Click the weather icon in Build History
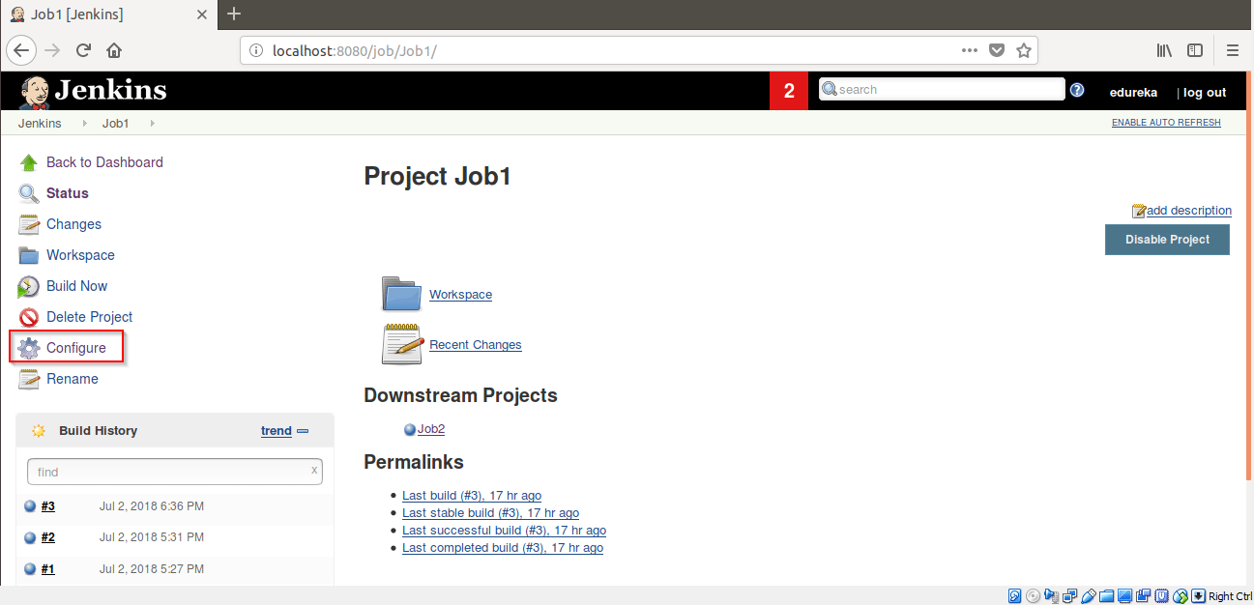 pyautogui.click(x=38, y=430)
